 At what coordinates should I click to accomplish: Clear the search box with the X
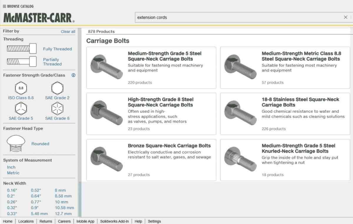point(346,17)
